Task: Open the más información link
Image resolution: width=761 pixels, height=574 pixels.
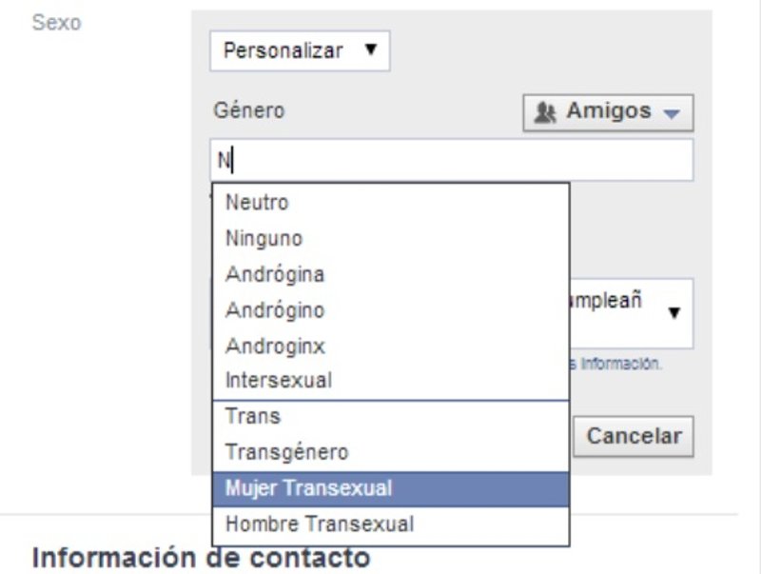Action: click(618, 364)
